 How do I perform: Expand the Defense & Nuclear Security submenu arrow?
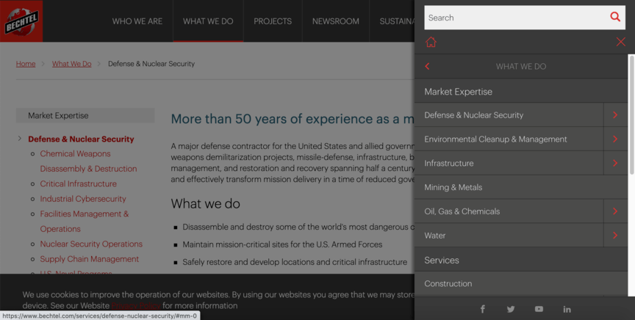615,115
